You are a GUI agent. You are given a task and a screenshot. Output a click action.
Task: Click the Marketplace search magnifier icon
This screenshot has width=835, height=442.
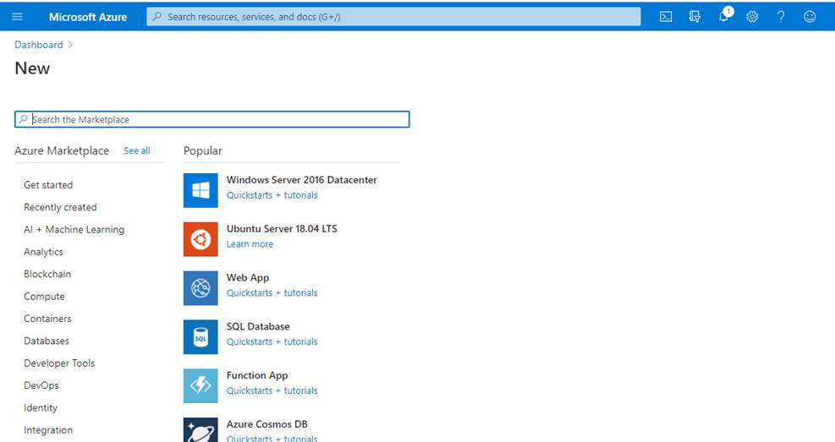pyautogui.click(x=23, y=119)
